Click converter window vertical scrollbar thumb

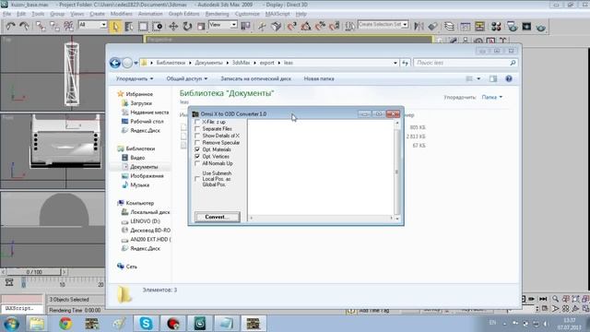tap(397, 172)
